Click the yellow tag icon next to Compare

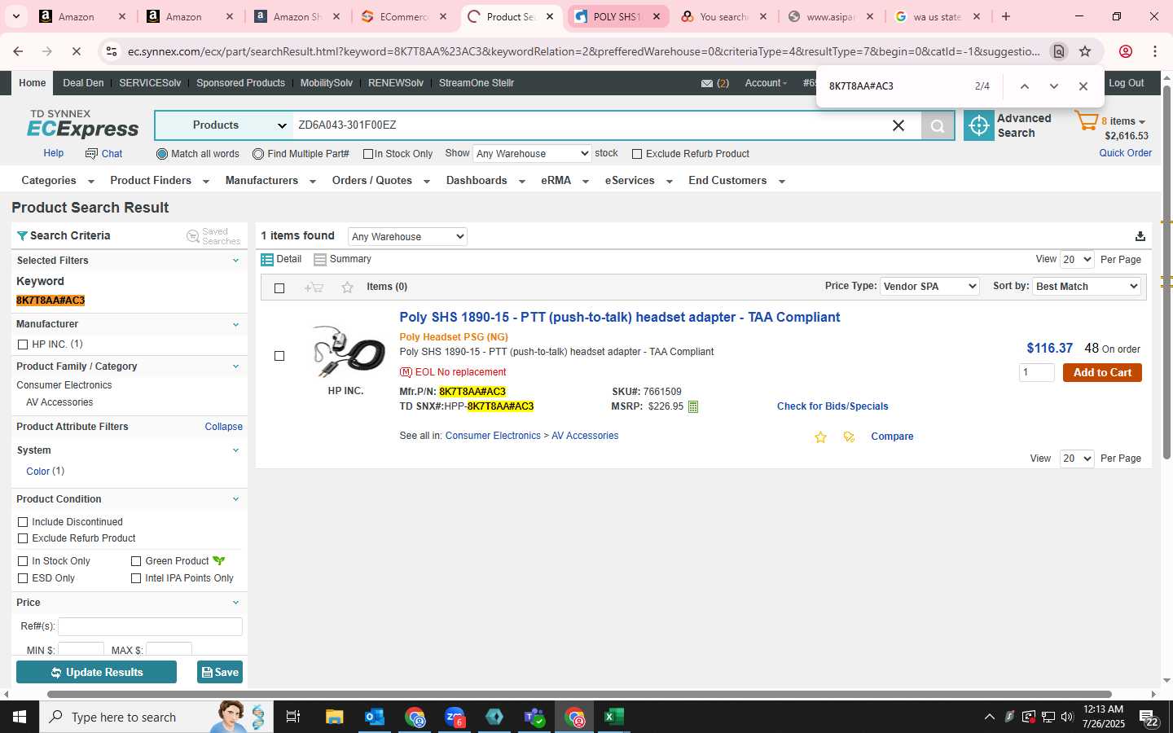pyautogui.click(x=849, y=437)
